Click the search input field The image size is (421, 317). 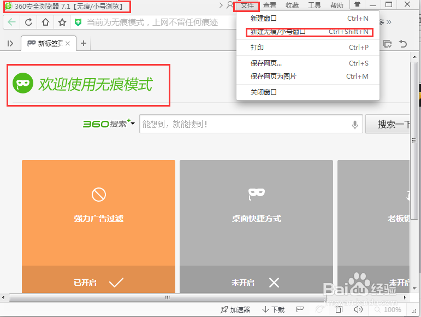251,124
